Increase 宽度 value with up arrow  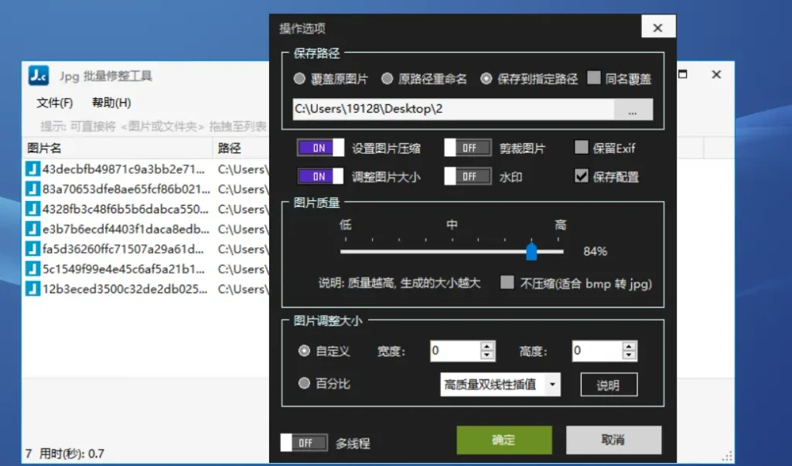coord(487,346)
